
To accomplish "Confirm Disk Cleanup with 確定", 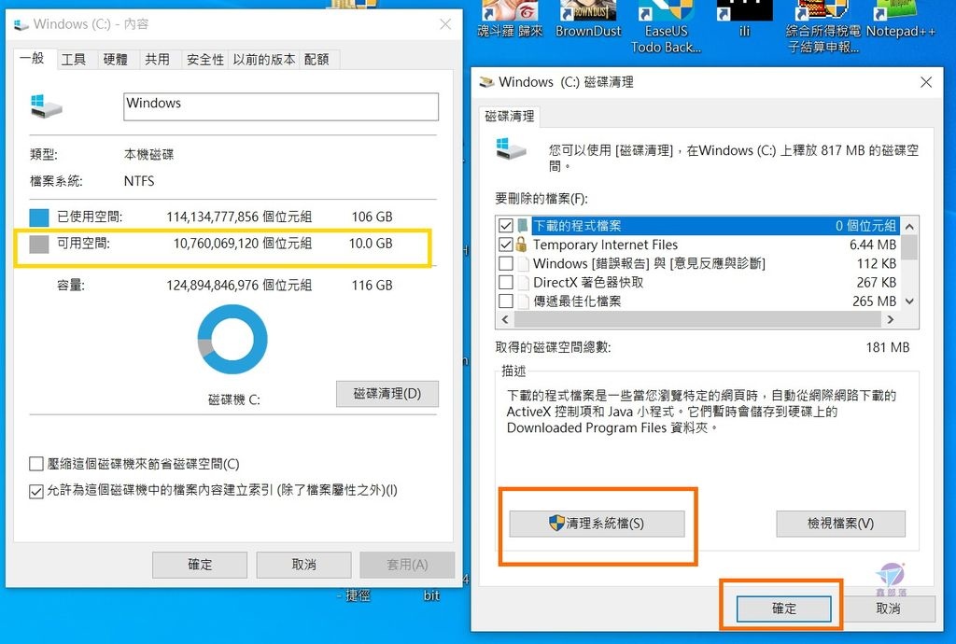I will [x=784, y=608].
